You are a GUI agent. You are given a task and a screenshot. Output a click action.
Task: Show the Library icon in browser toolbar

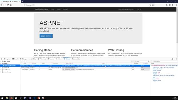point(167,5)
